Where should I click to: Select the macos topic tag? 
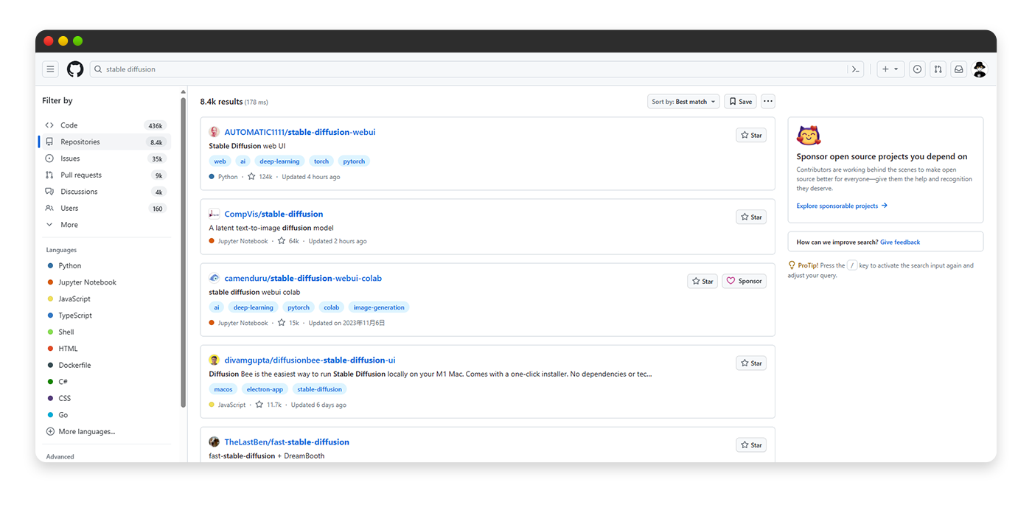tap(223, 388)
